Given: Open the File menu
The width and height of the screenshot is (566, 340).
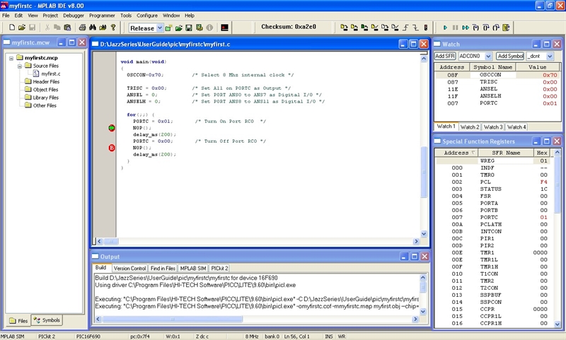Looking at the screenshot, I should 6,16.
